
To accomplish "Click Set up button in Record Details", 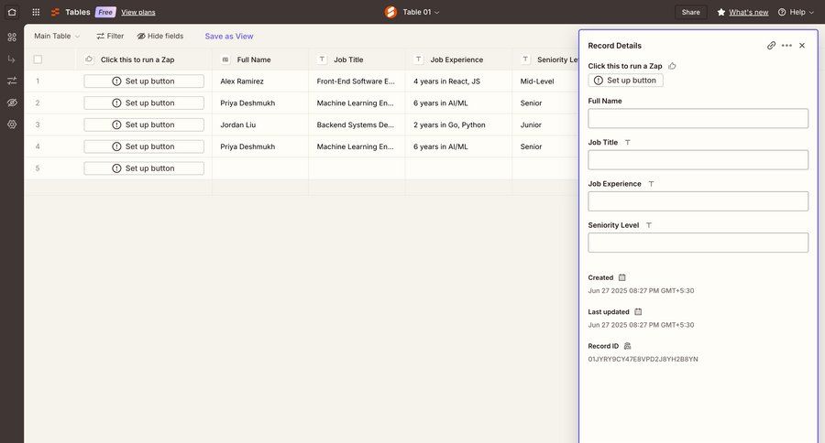I will coord(625,81).
